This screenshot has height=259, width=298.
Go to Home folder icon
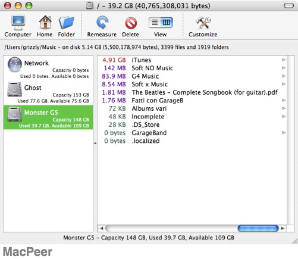(45, 22)
